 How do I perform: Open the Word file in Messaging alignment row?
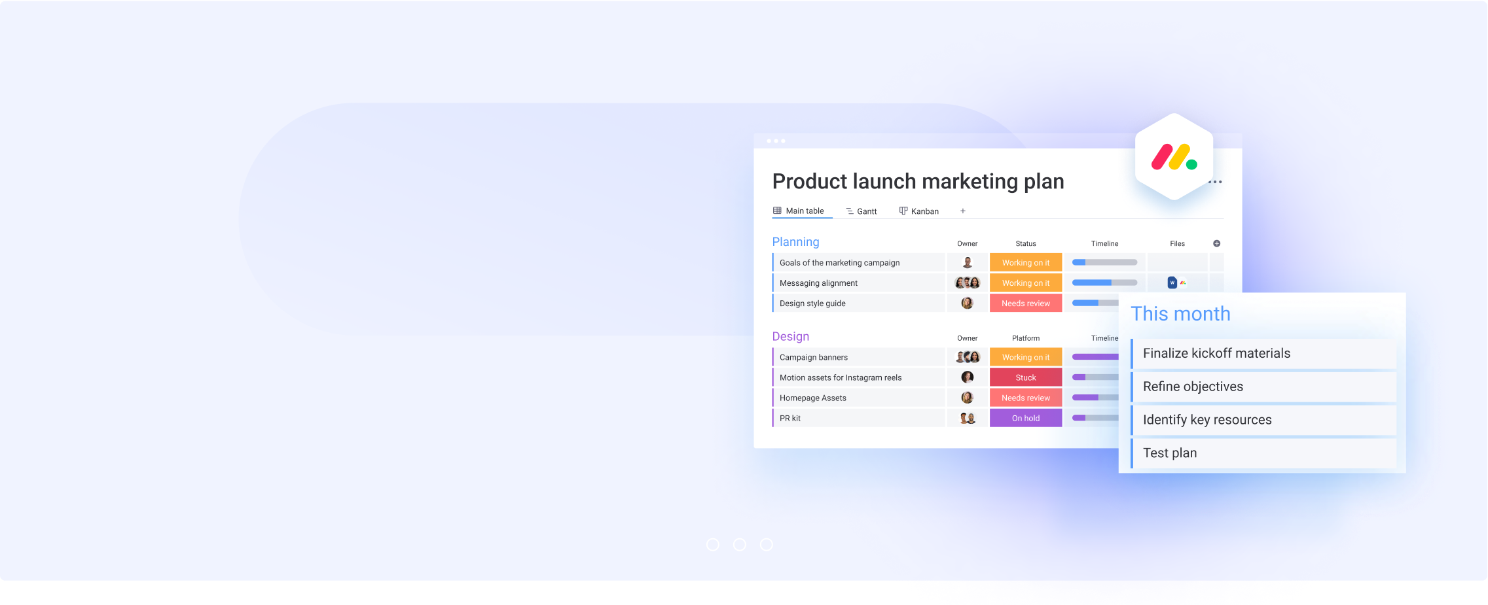[x=1172, y=283]
